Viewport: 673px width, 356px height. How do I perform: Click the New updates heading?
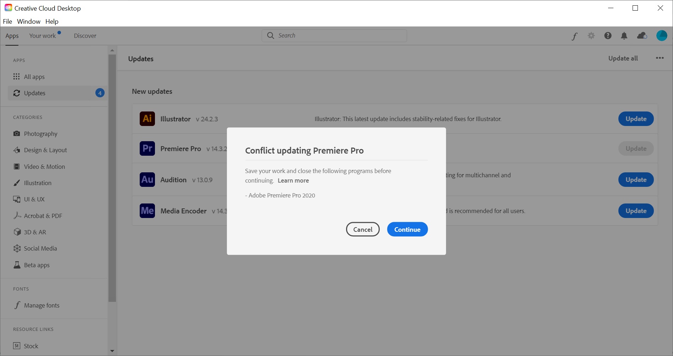point(152,91)
